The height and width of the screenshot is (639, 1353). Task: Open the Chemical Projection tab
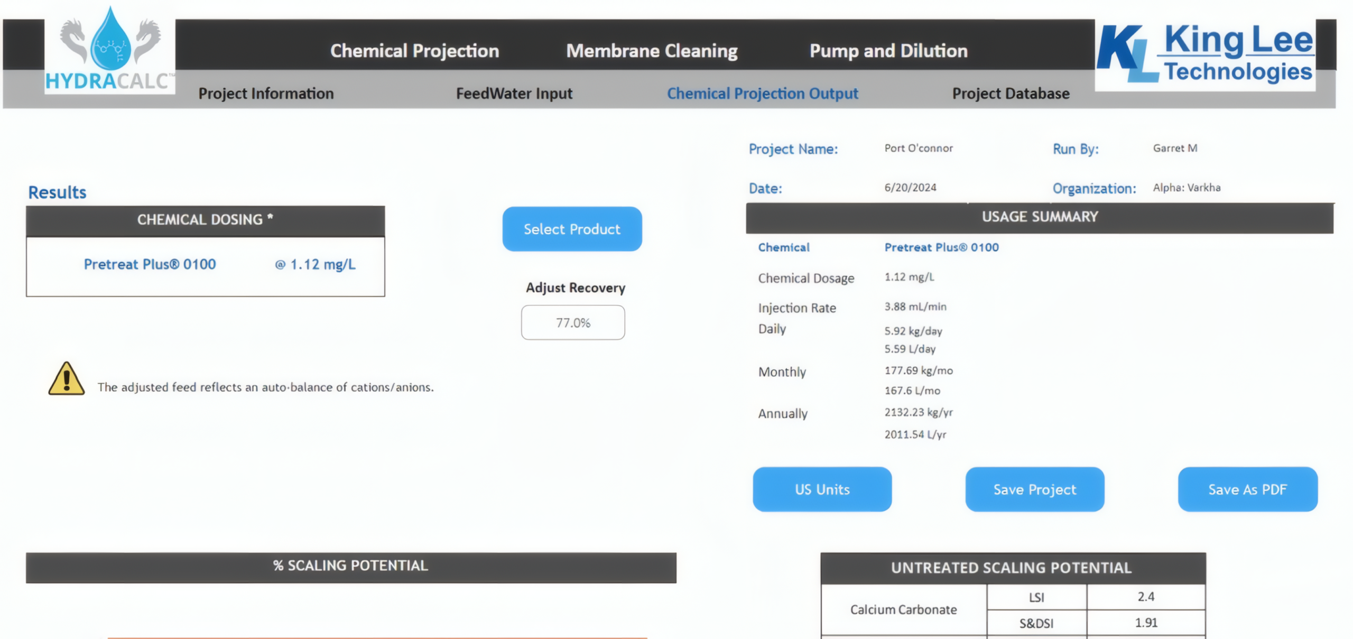click(x=414, y=51)
